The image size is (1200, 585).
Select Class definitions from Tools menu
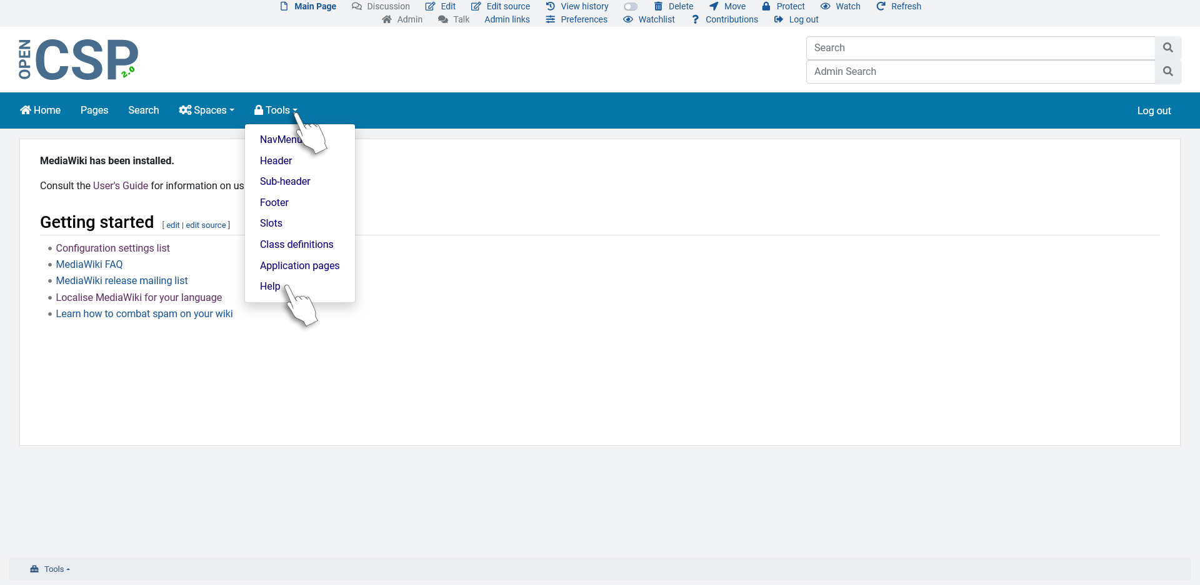coord(296,244)
